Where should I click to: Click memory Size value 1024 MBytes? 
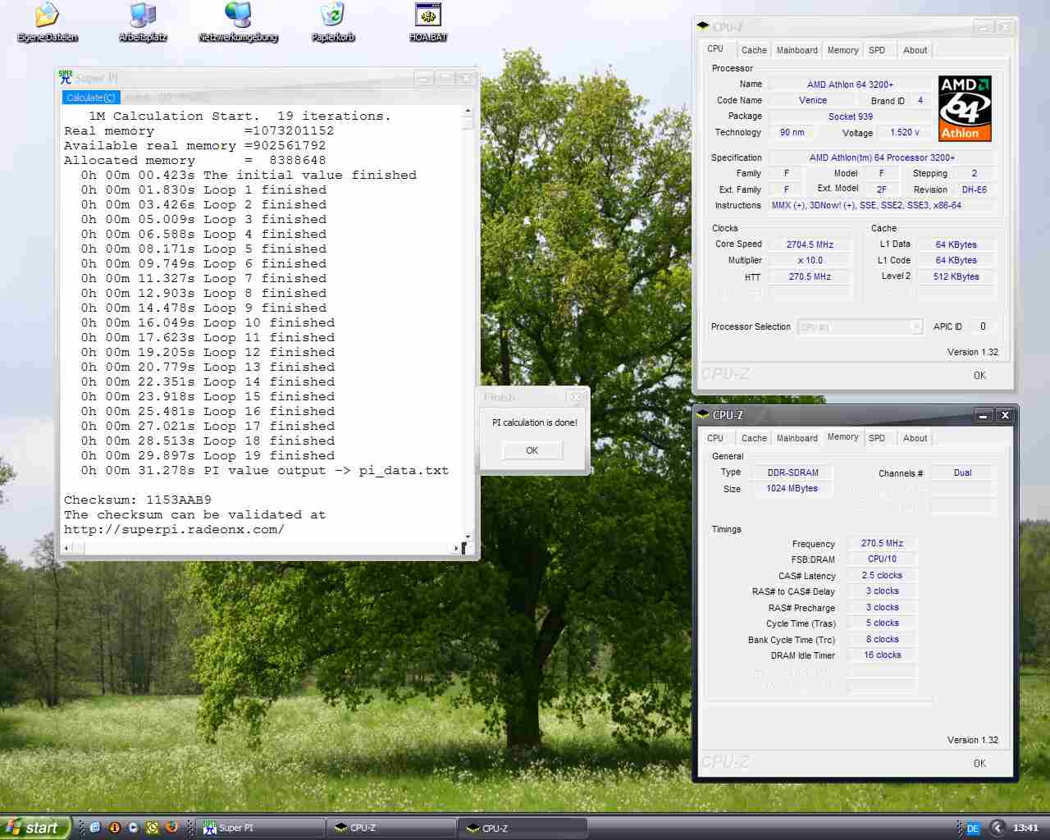792,488
